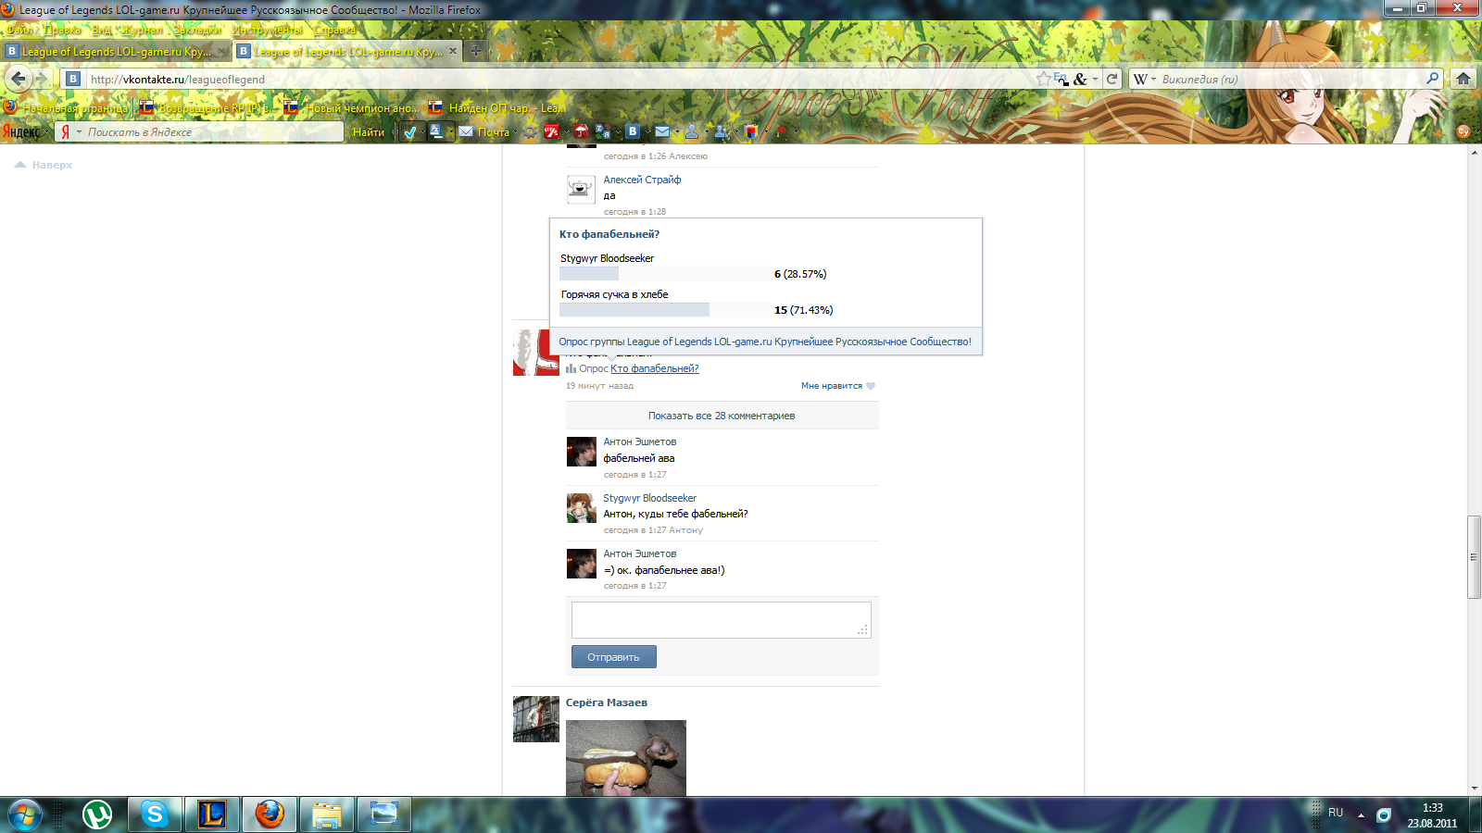Open the Закладки menu
Screen dimensions: 1482x833
(x=197, y=30)
